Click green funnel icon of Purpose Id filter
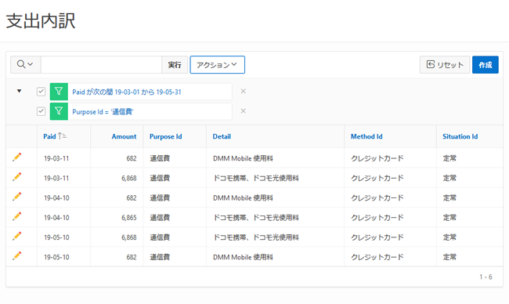The width and height of the screenshot is (509, 304). [x=59, y=111]
